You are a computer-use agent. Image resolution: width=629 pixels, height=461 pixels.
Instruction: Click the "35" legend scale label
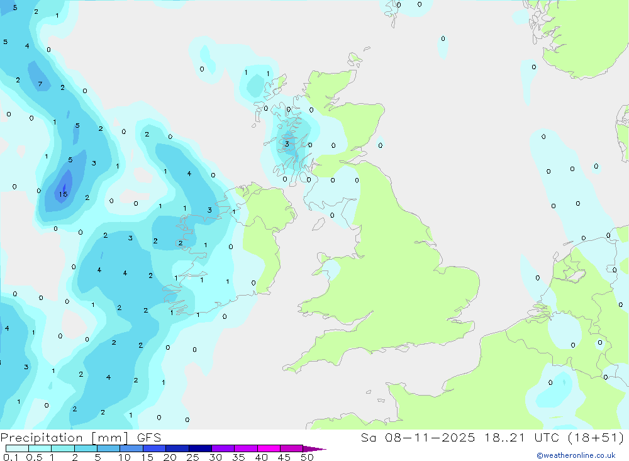[x=238, y=457]
